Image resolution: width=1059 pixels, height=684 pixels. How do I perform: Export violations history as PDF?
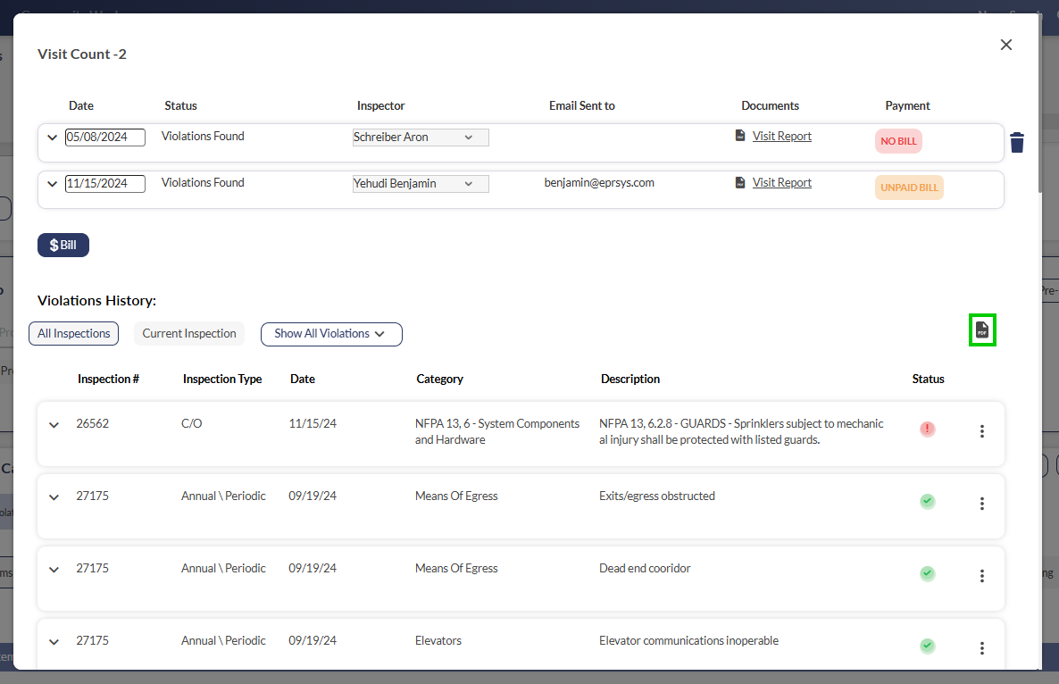click(x=982, y=330)
